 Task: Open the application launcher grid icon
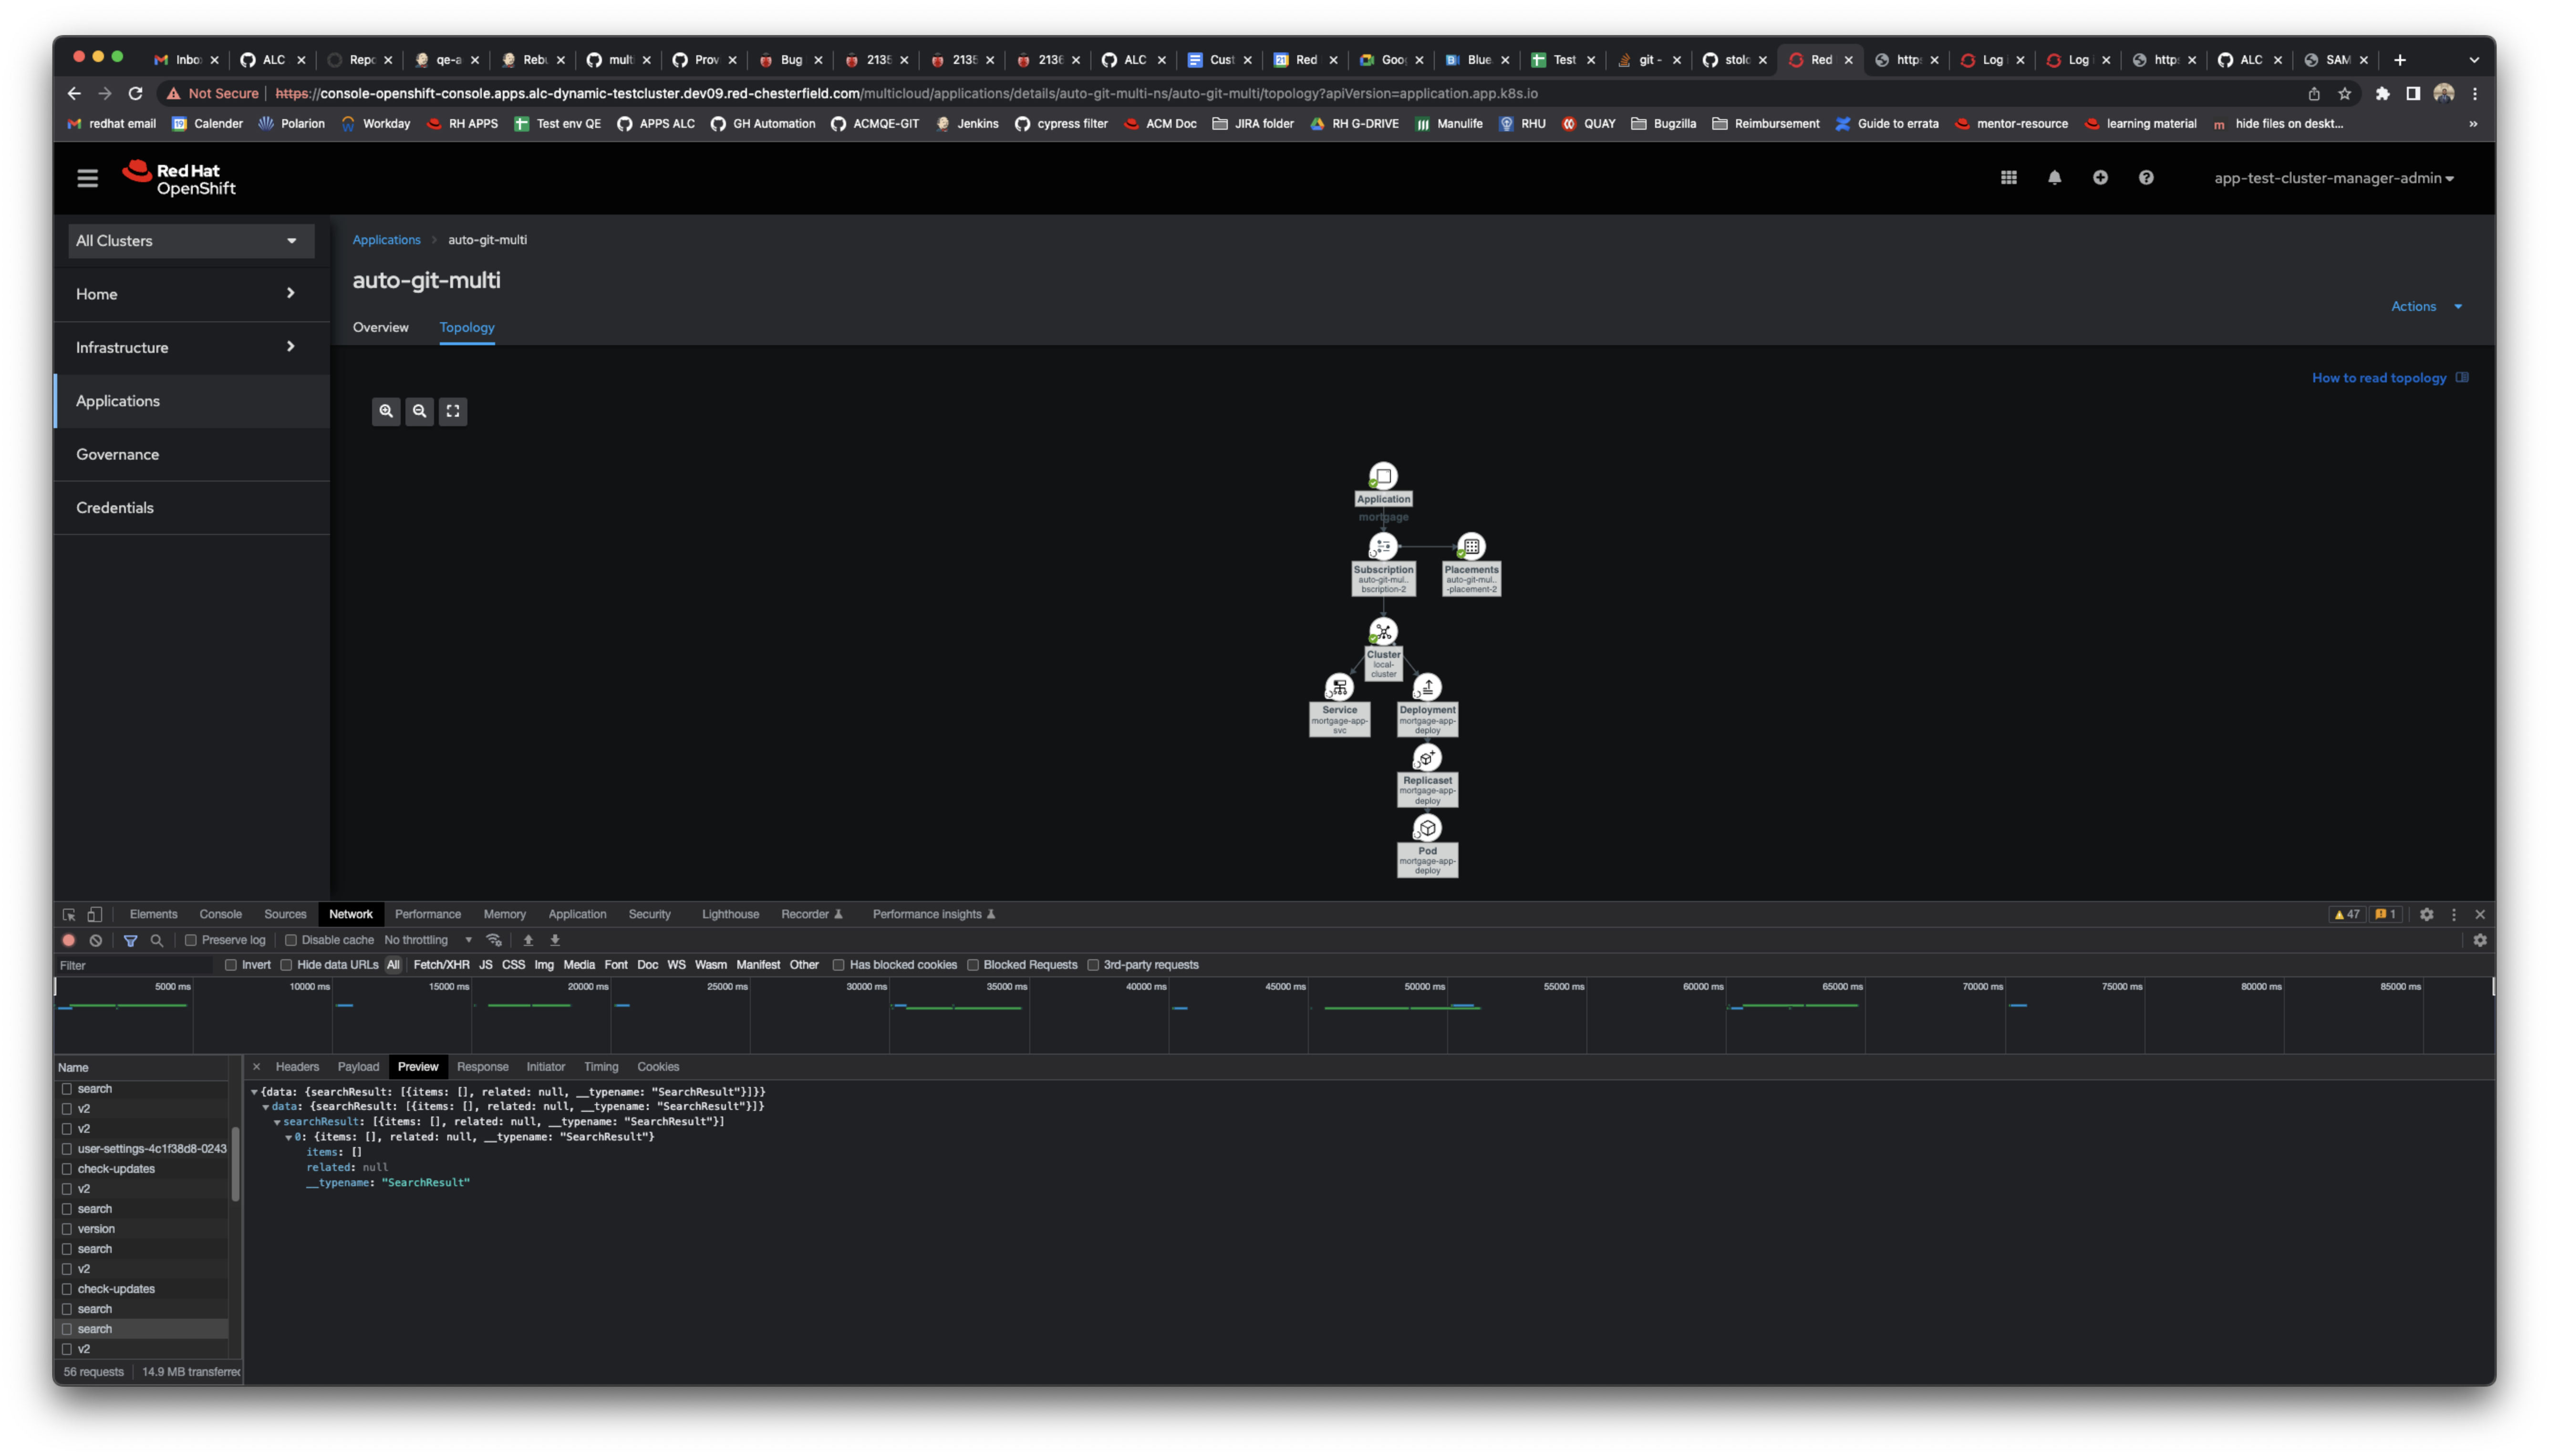click(2008, 178)
